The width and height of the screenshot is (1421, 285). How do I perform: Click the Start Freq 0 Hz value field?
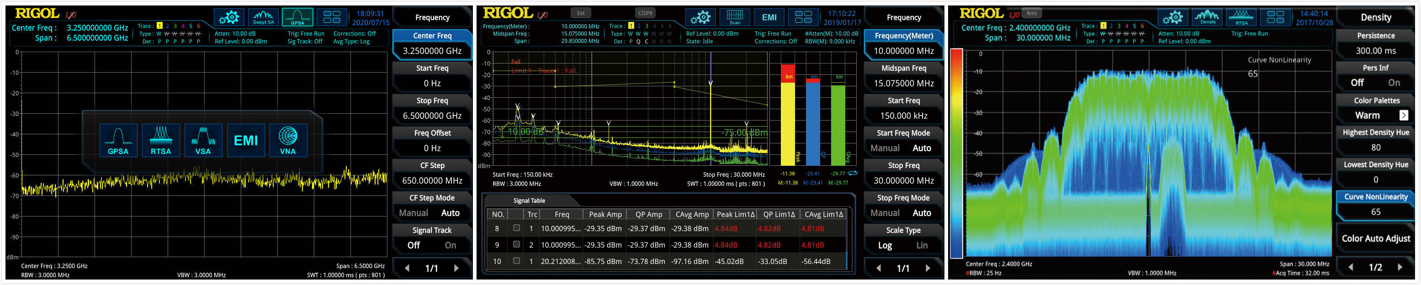coord(432,83)
